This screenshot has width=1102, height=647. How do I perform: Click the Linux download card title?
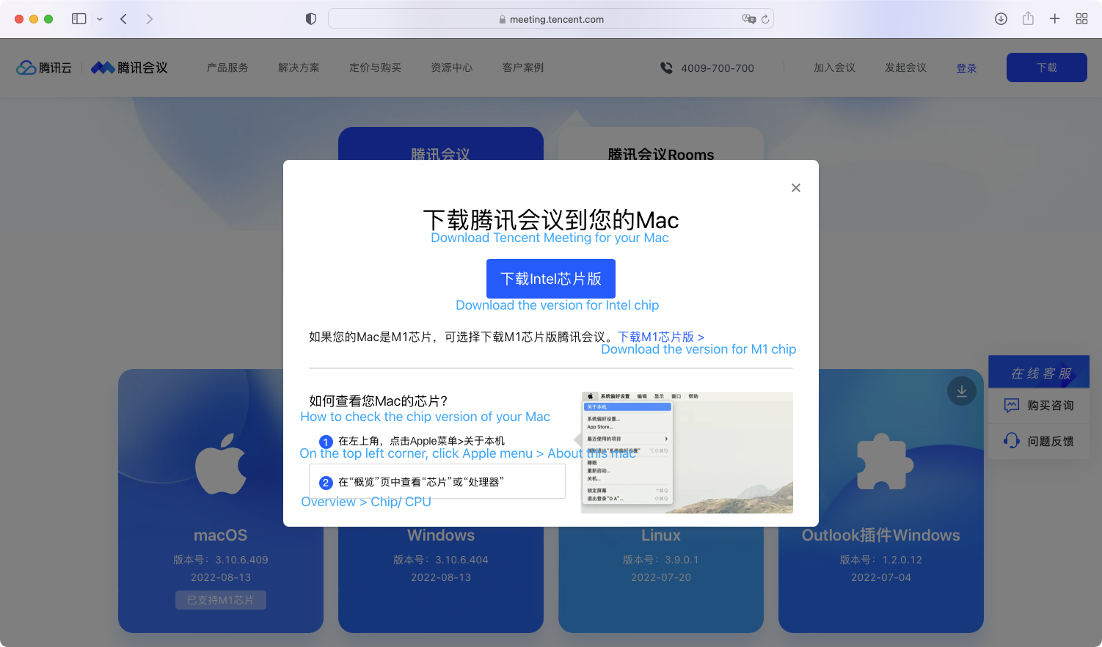coord(661,535)
